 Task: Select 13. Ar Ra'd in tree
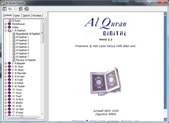(18, 99)
